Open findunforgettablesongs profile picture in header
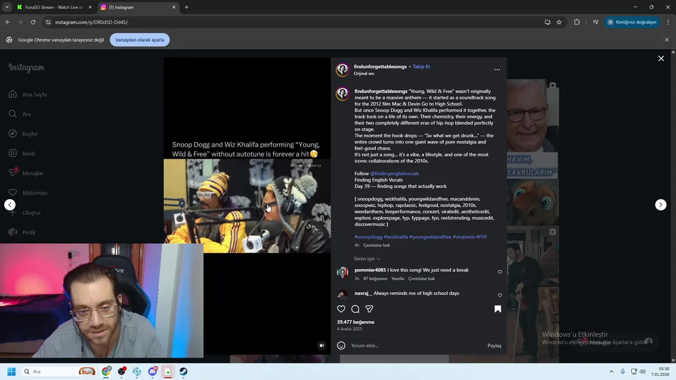Image resolution: width=676 pixels, height=380 pixels. (343, 70)
